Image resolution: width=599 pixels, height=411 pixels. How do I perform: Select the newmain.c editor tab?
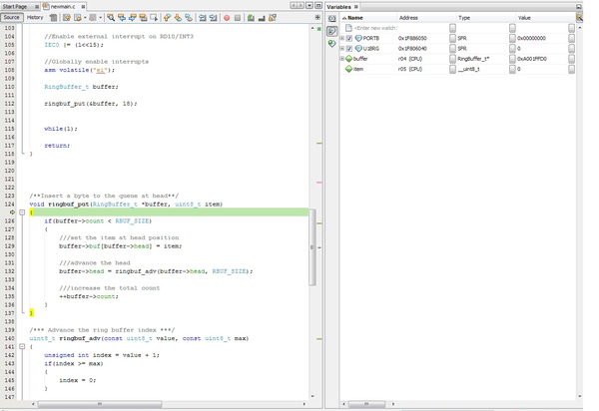63,7
